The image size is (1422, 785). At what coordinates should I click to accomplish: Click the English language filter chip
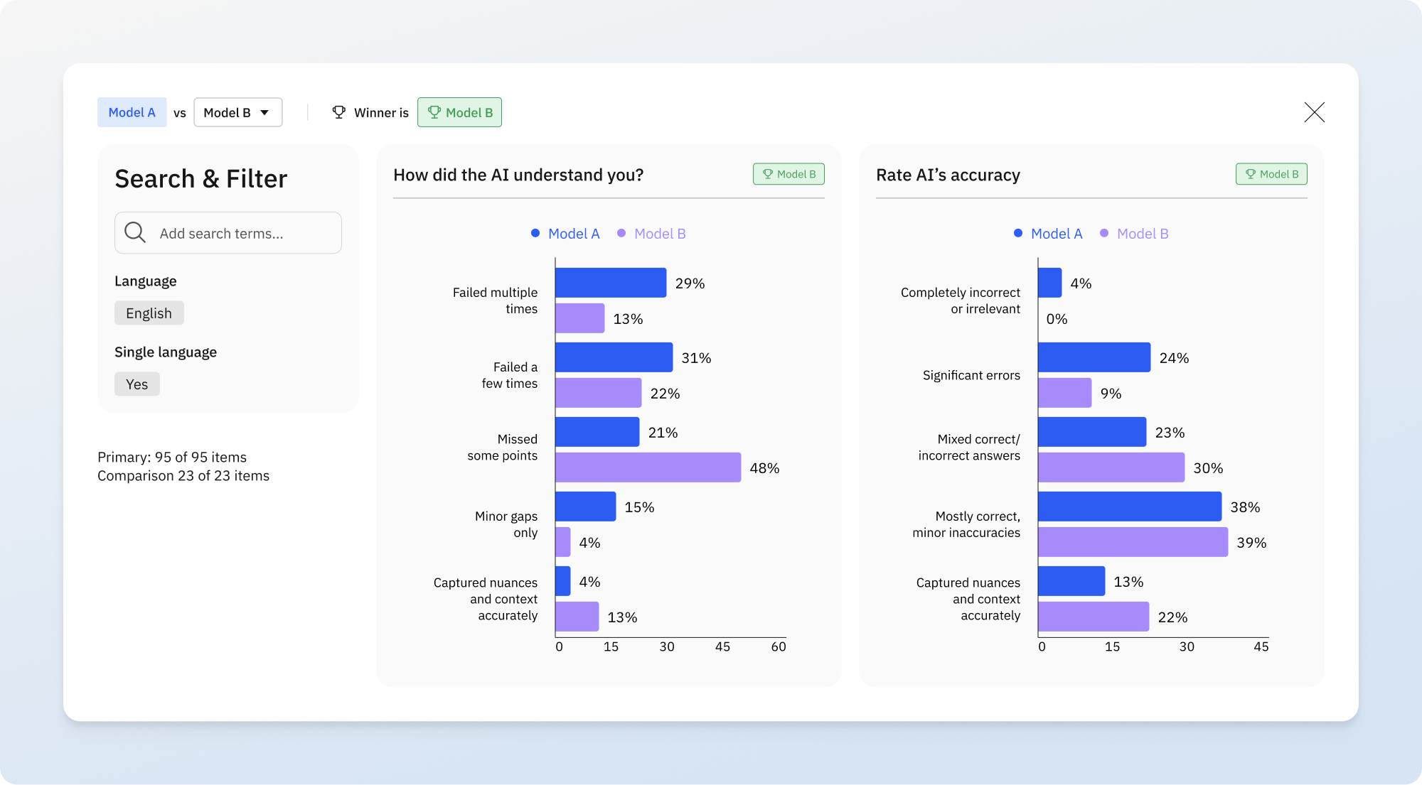[x=149, y=313]
